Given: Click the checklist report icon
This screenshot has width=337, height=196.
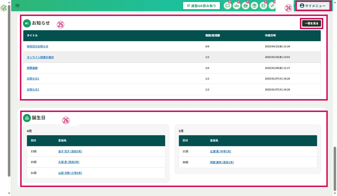Looking at the screenshot, I should pyautogui.click(x=263, y=6).
